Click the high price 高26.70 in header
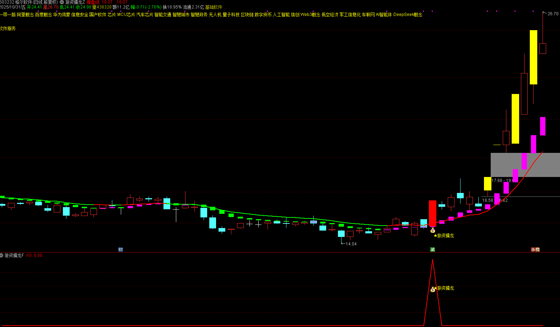 (50, 7)
